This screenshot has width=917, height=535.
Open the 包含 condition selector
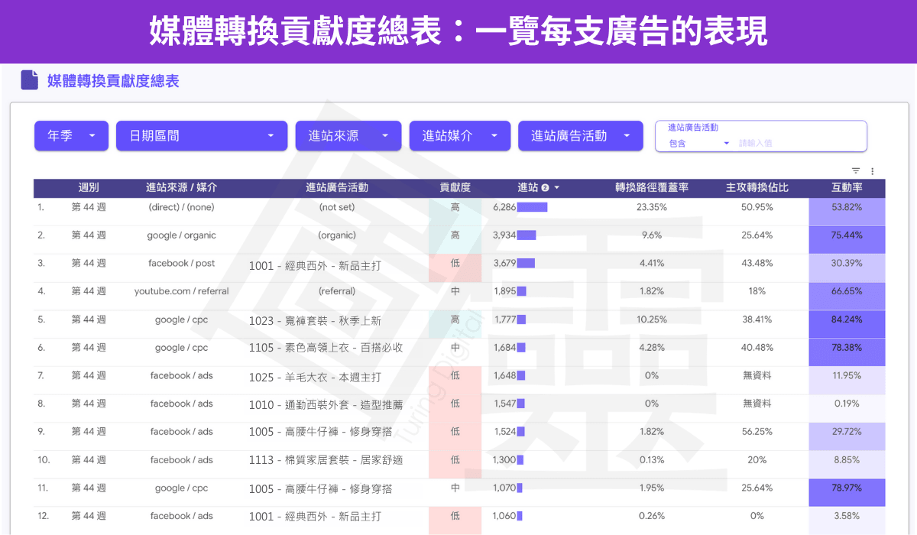tap(699, 143)
